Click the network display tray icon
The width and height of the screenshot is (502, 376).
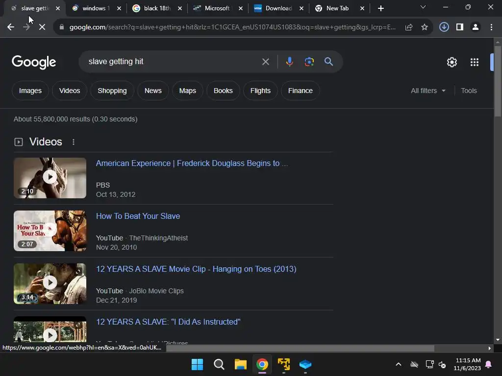pos(429,364)
